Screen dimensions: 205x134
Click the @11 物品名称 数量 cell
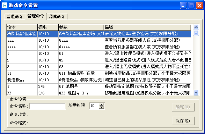(x=81, y=74)
